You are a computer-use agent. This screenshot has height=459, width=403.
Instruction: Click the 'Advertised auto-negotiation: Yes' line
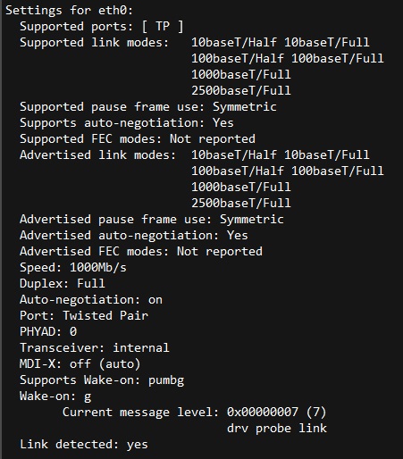134,236
